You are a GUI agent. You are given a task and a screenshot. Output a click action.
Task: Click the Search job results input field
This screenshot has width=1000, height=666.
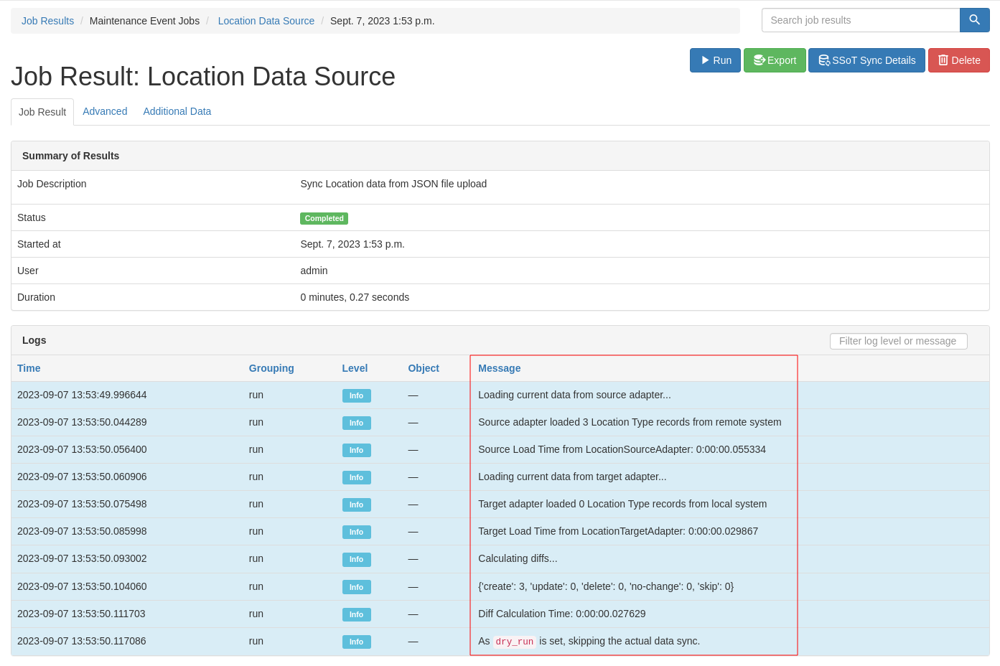(860, 20)
